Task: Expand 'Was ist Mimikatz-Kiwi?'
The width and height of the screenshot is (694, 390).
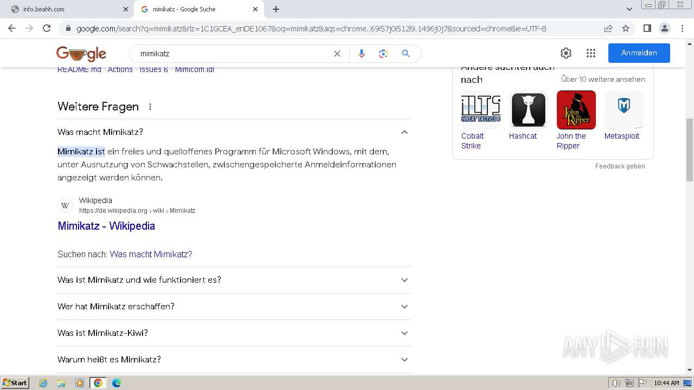Action: [x=234, y=333]
